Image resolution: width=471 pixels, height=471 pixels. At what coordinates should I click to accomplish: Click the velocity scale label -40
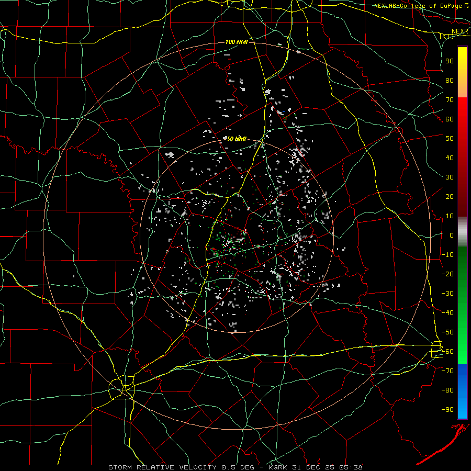pos(447,313)
